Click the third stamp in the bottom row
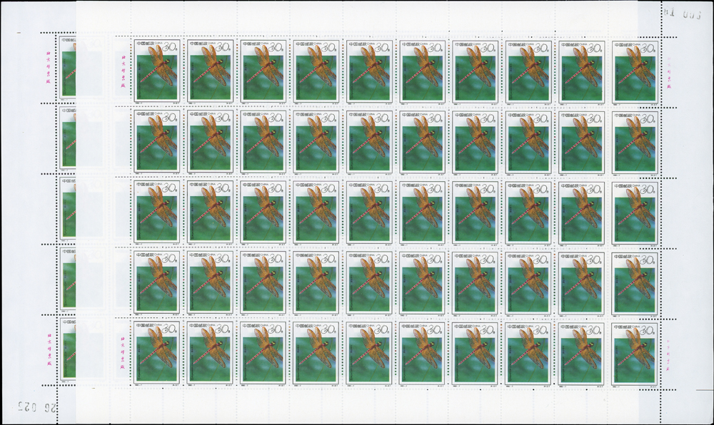This screenshot has width=714, height=425. [x=263, y=351]
